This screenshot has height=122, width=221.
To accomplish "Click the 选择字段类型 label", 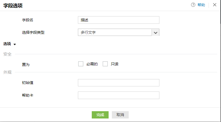I will 33,32.
